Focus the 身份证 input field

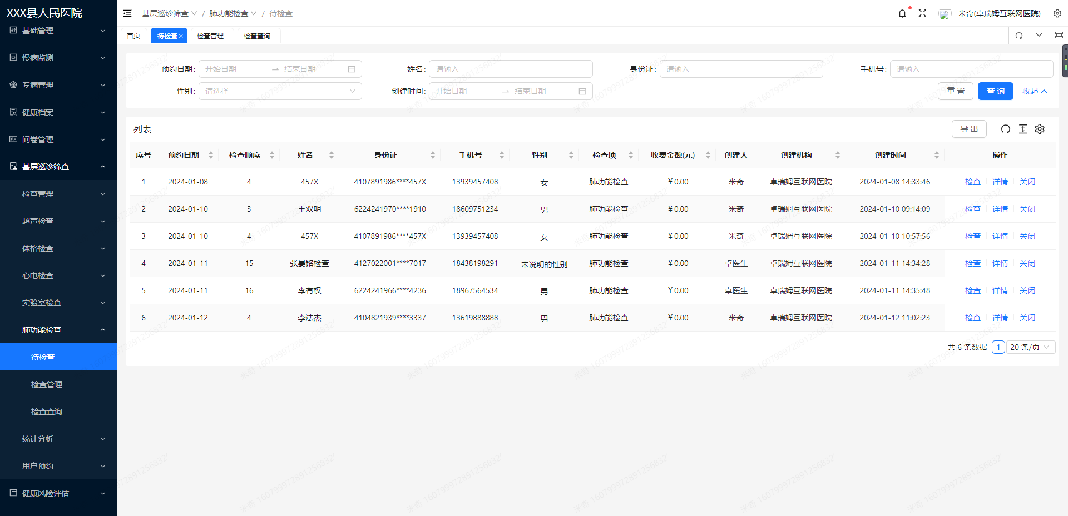(741, 69)
